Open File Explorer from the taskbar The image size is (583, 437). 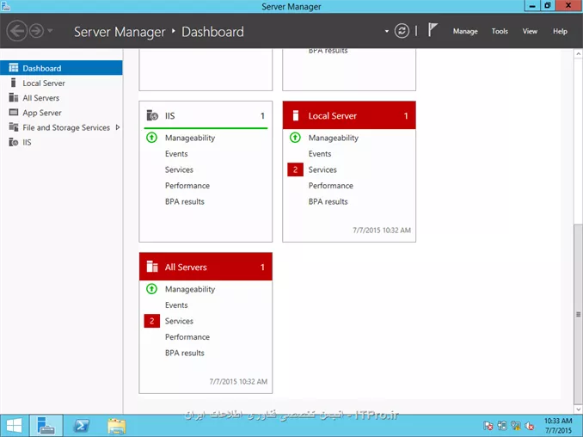[117, 426]
